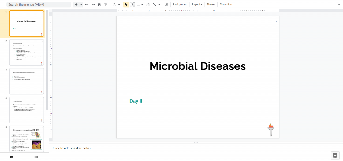Viewport: 343px width, 161px height.
Task: Select slide 3 Diseases caused thumbnail
Action: tap(27, 81)
